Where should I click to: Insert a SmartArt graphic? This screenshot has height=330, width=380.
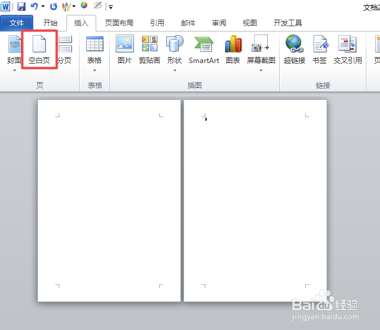[204, 49]
